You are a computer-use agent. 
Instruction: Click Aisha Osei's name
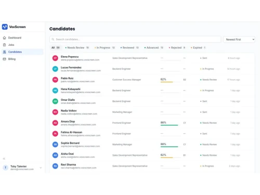pos(67,154)
